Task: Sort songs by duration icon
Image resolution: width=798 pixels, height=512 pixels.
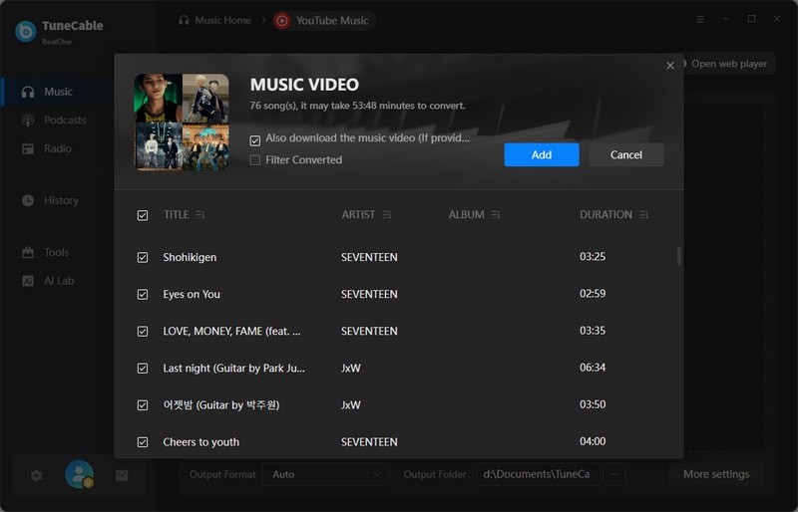Action: 644,215
